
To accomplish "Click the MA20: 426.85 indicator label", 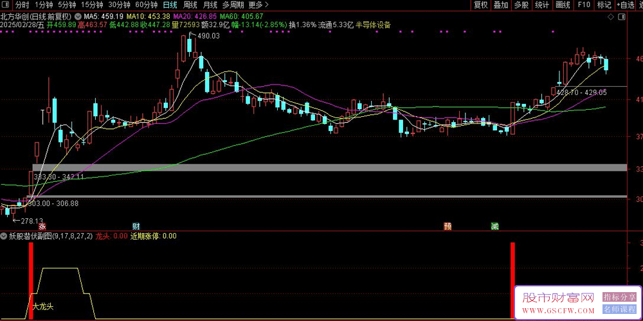I will (x=195, y=17).
